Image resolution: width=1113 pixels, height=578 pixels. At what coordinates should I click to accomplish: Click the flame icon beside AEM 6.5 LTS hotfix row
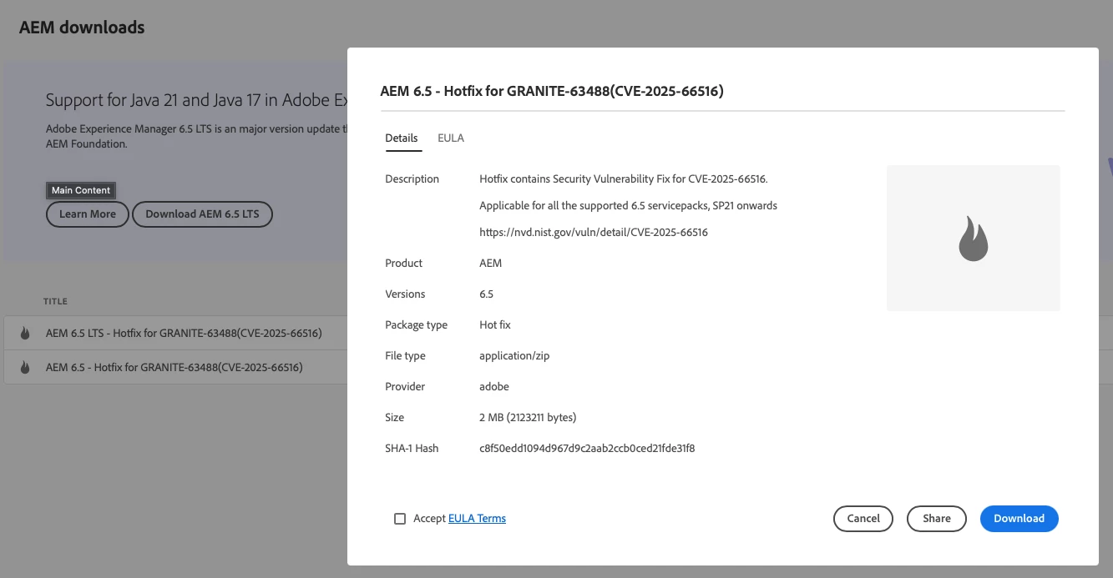pos(25,334)
